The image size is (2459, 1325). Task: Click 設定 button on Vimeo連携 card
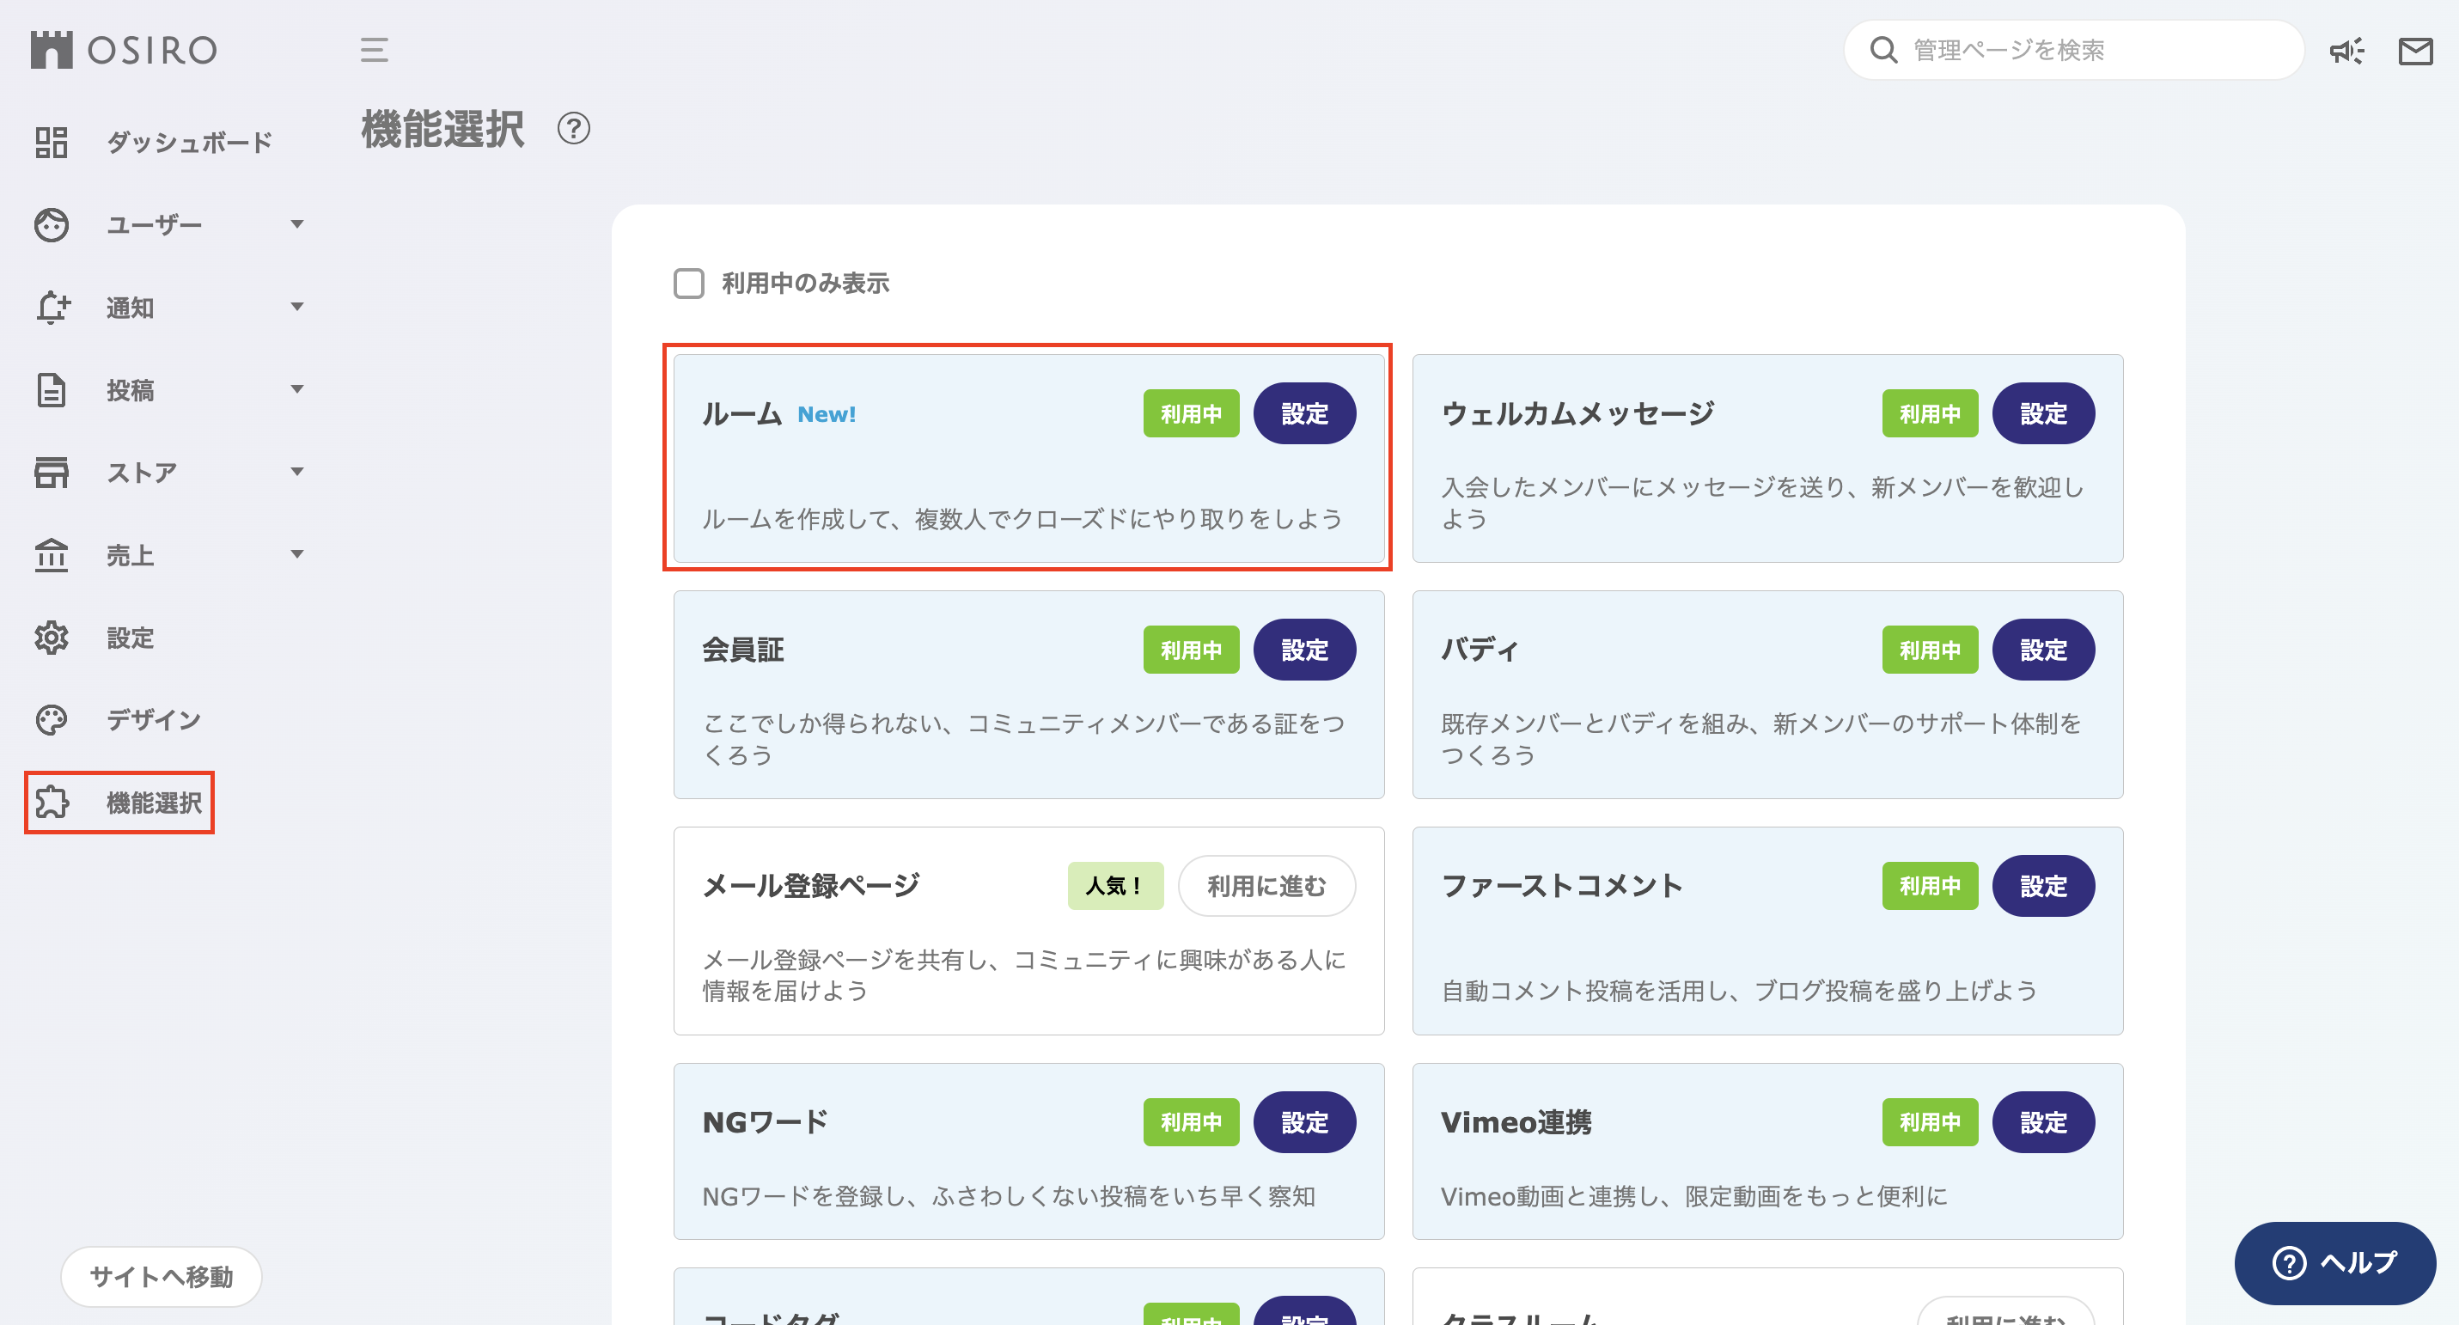tap(2043, 1121)
